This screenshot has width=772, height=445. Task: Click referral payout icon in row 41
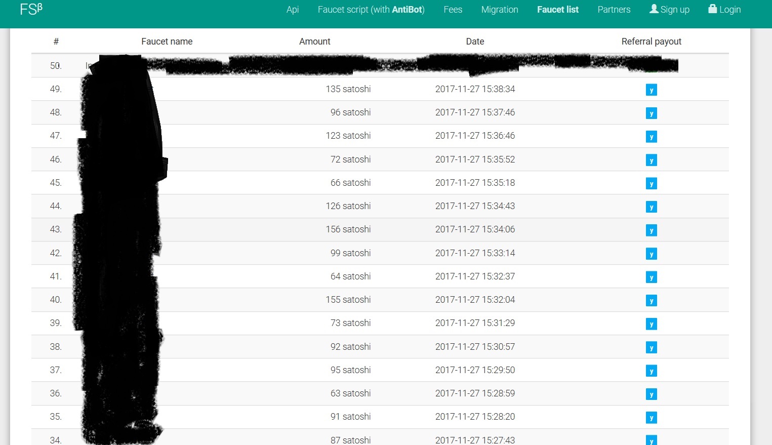(652, 277)
